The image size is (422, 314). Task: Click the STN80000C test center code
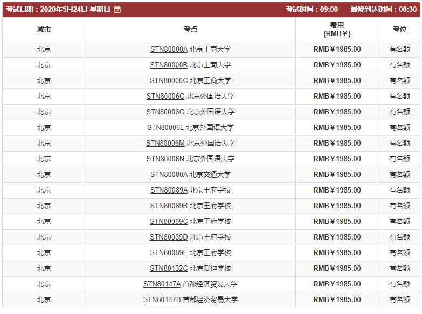pos(169,81)
